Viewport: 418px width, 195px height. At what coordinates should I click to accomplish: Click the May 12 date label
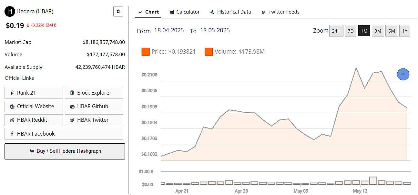[360, 191]
